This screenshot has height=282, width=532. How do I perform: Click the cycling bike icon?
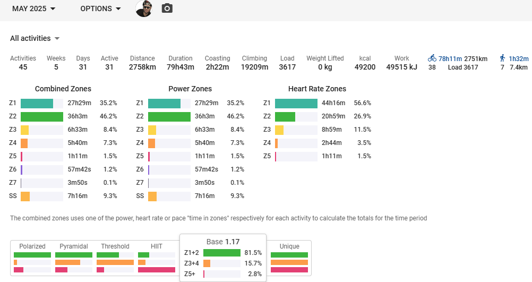click(432, 58)
